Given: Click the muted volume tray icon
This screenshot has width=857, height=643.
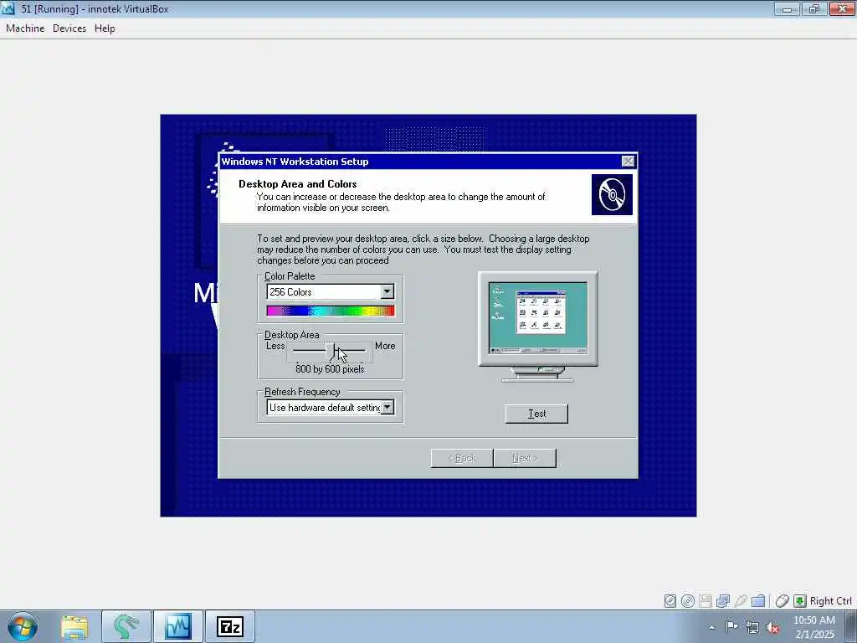Looking at the screenshot, I should point(772,628).
